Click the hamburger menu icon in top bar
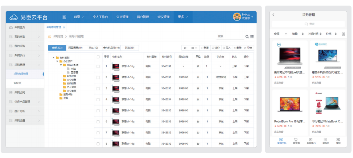Image resolution: width=353 pixels, height=158 pixels. coord(64,17)
